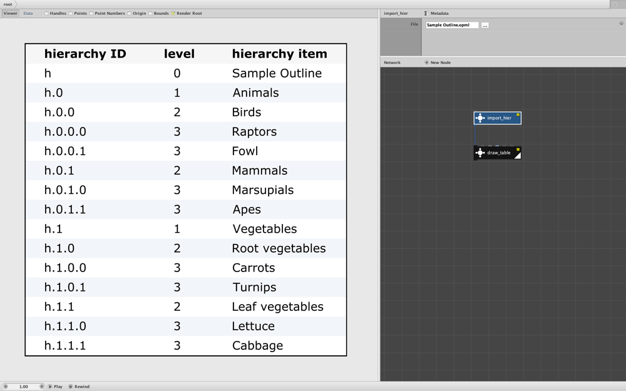Increase the frame number with the right arrow

click(41, 386)
